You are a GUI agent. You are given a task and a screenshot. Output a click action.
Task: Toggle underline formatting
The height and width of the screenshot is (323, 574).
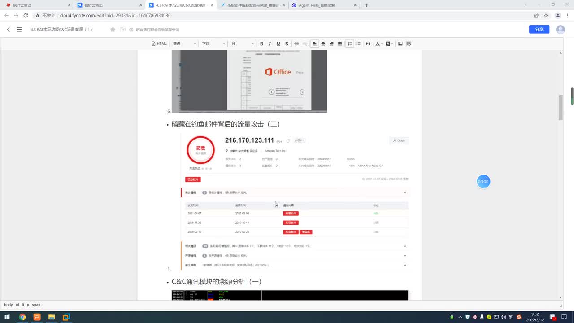pyautogui.click(x=278, y=44)
